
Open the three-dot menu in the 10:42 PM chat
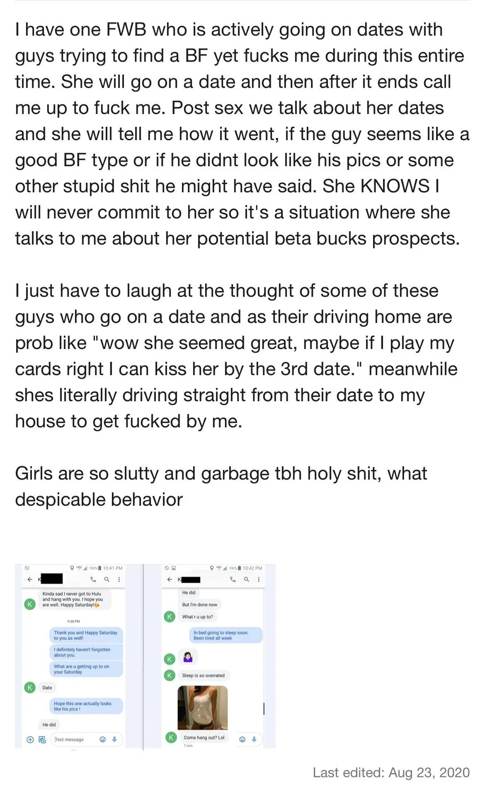tap(259, 579)
